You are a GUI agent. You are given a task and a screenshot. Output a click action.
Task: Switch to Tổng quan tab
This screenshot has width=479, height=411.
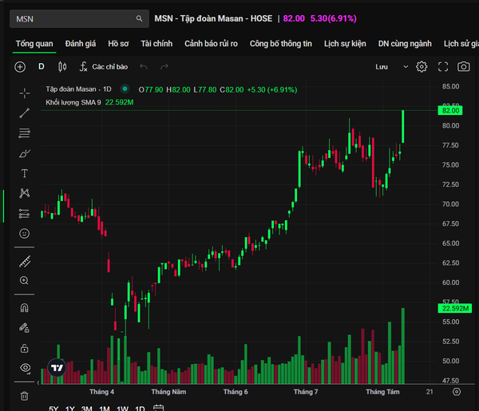point(34,44)
